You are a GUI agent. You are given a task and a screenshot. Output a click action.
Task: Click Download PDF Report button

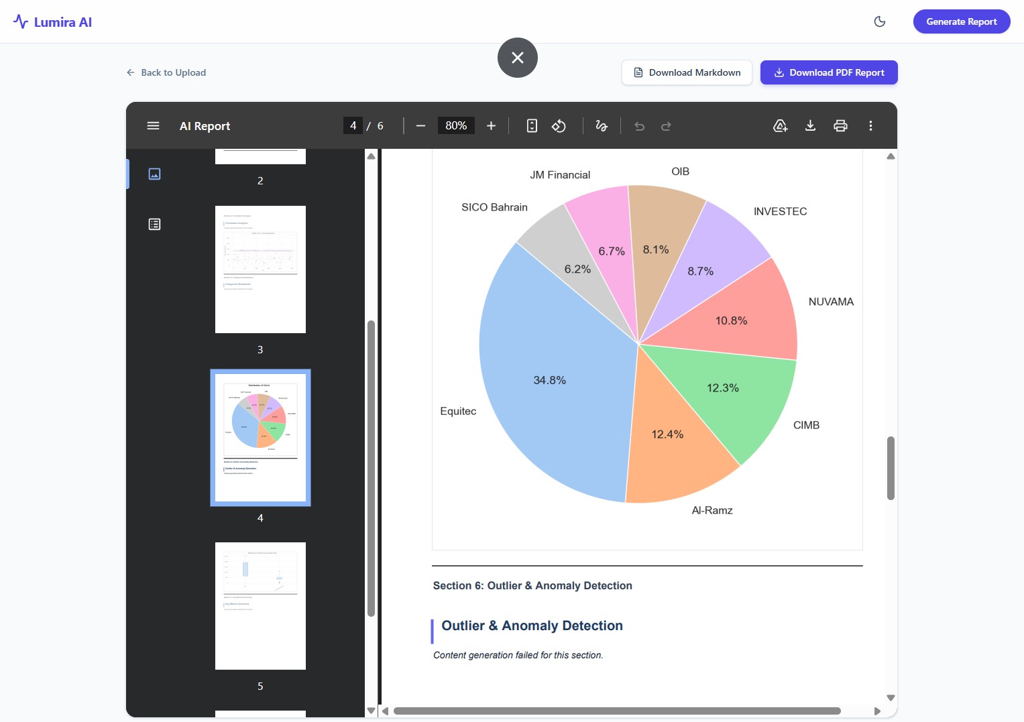[x=829, y=72]
